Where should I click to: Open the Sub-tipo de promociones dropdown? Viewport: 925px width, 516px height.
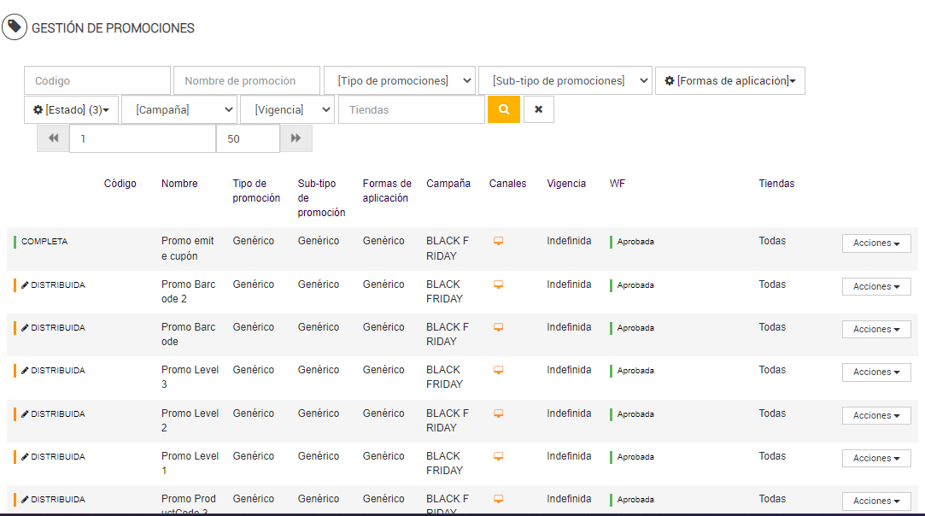(x=565, y=80)
